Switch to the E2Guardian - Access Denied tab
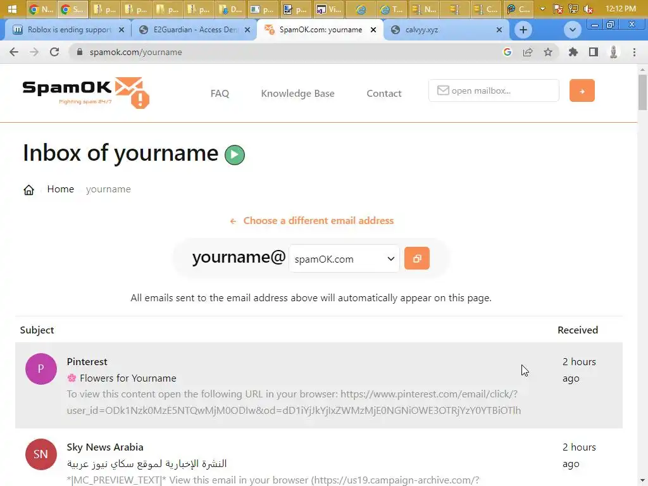The width and height of the screenshot is (648, 486). [194, 30]
